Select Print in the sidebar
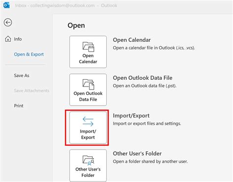Viewport: 233px width, 182px height. pos(19,106)
